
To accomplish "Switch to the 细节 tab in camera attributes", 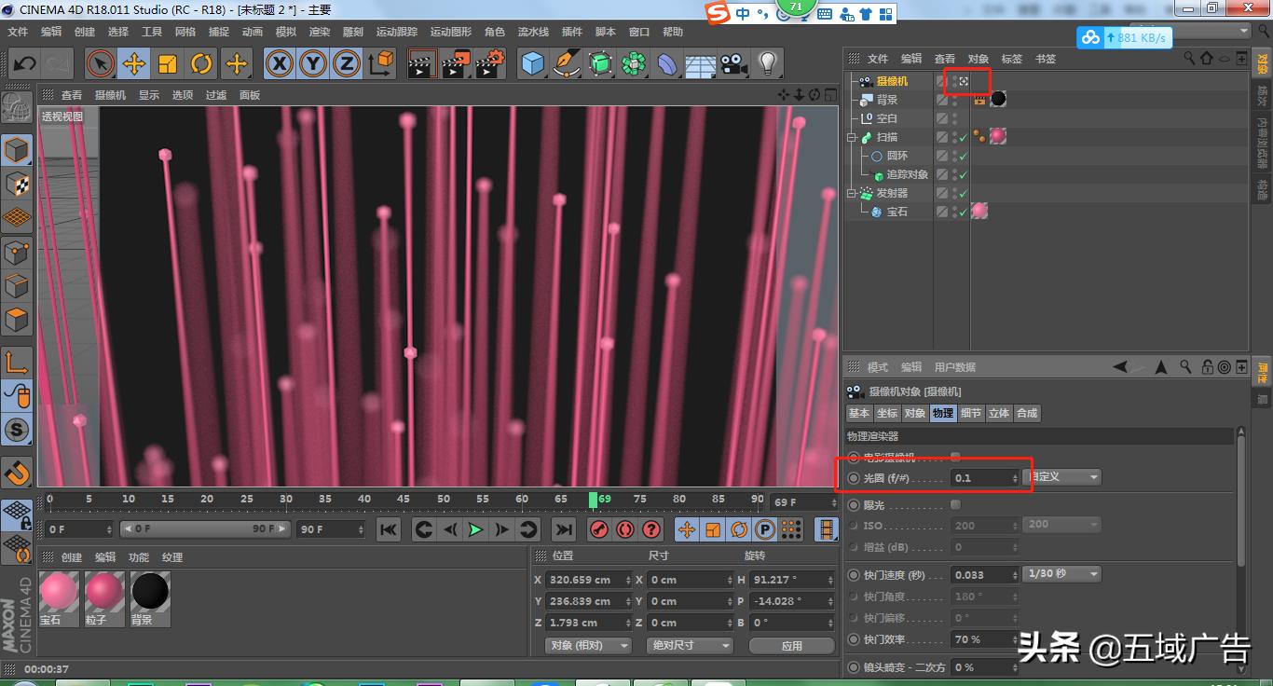I will pos(971,413).
